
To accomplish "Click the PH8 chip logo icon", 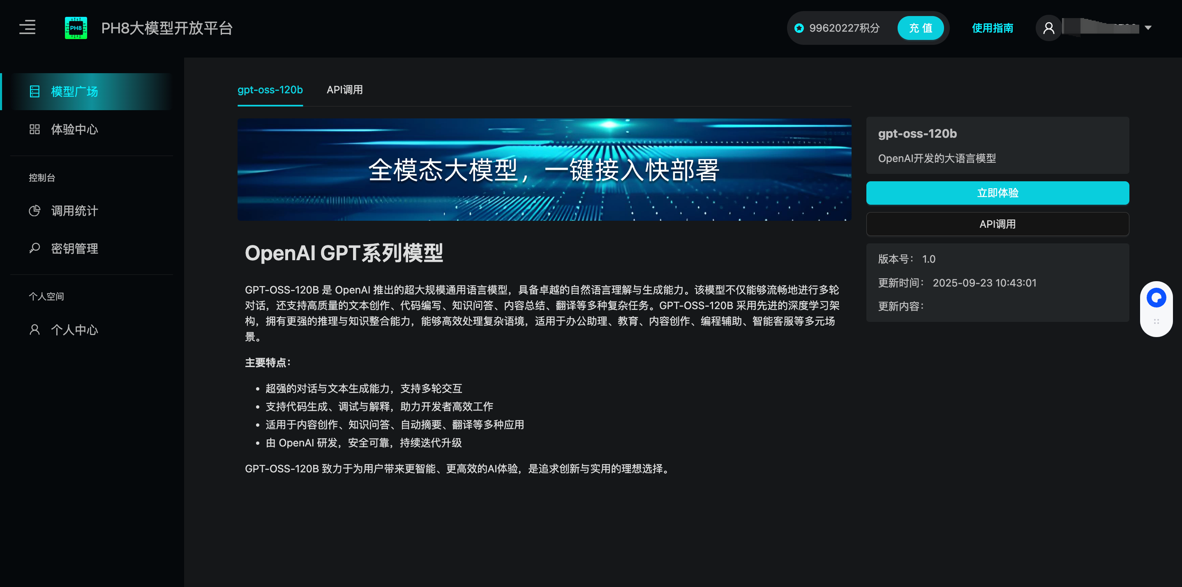I will point(76,28).
